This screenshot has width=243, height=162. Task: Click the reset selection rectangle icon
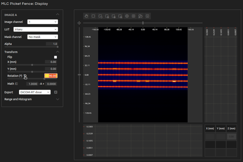[x=100, y=16]
